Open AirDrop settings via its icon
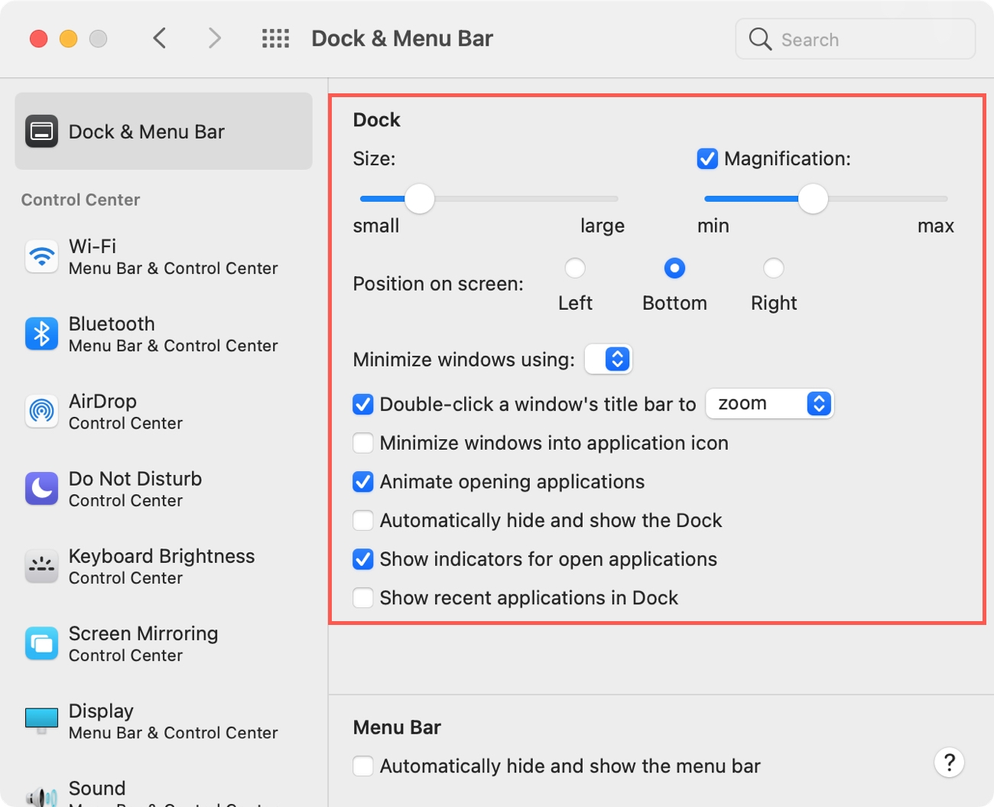 (x=41, y=412)
